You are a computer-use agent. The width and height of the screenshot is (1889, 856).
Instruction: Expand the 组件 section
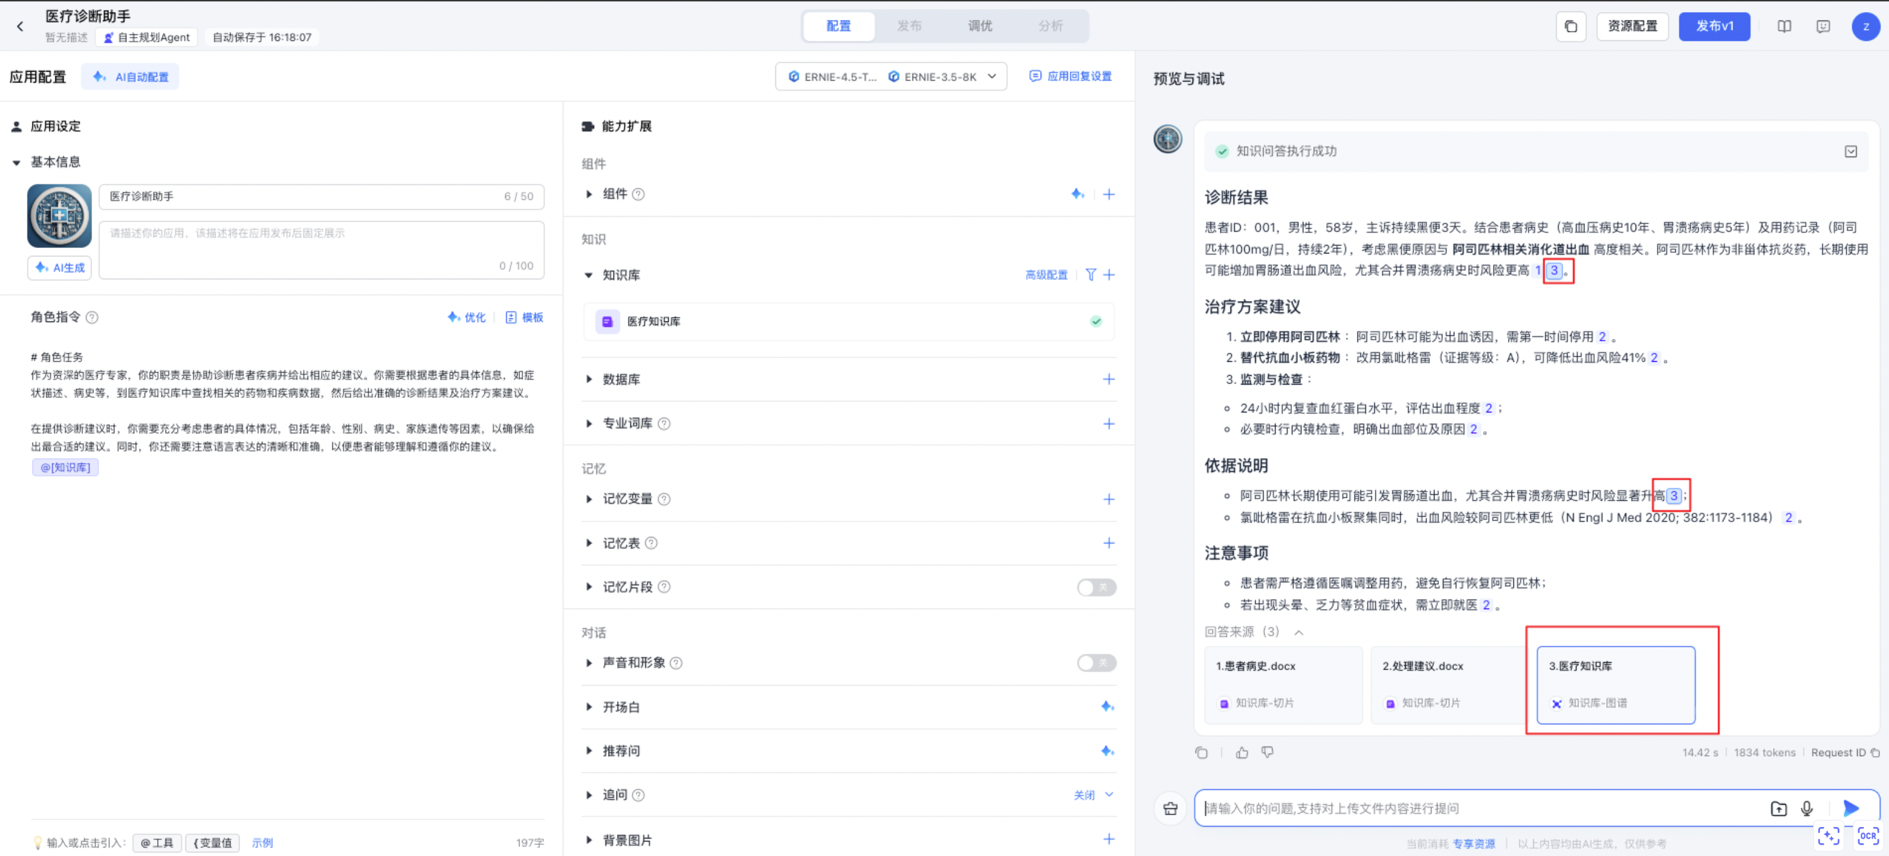click(x=589, y=194)
